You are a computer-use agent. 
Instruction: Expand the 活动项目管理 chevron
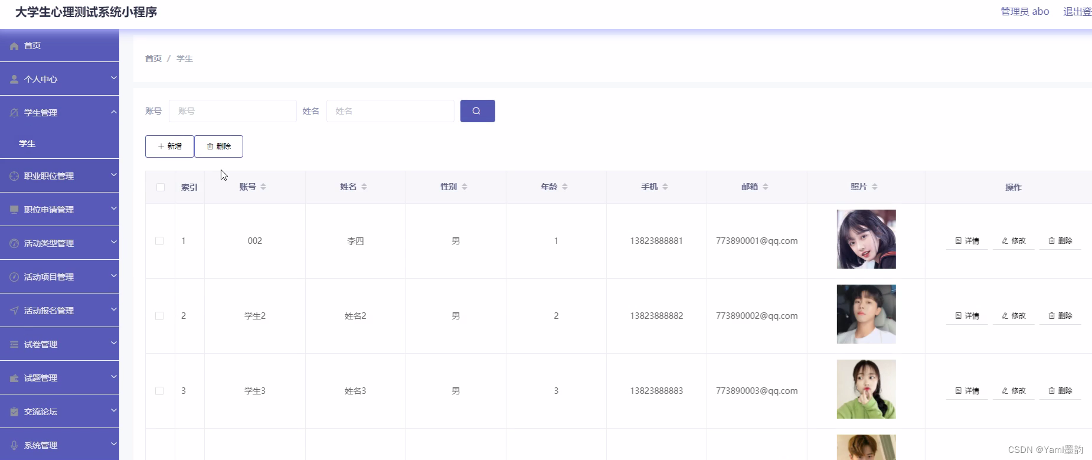[x=114, y=276]
